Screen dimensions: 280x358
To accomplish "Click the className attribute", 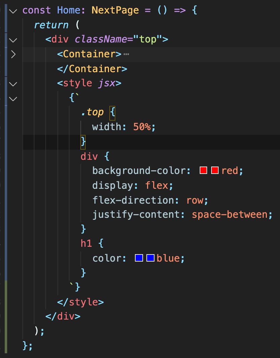I will click(101, 39).
